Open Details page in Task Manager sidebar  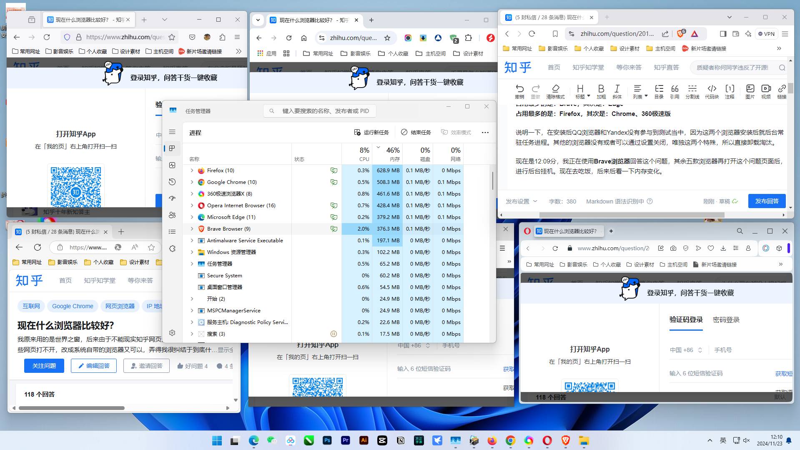click(172, 232)
